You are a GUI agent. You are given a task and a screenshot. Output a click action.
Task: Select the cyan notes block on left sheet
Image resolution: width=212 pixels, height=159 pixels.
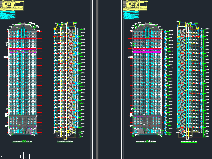(8, 15)
